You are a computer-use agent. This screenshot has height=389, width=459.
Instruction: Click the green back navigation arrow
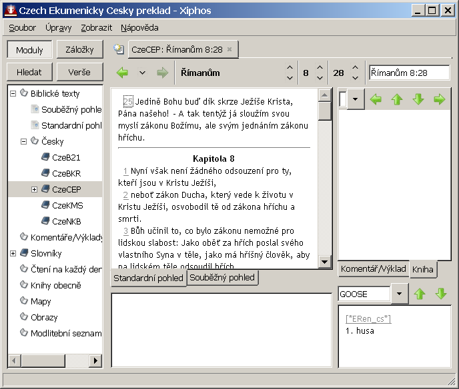(122, 73)
